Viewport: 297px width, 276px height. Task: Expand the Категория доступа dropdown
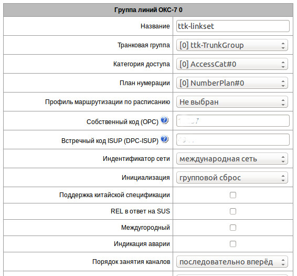[x=232, y=64]
